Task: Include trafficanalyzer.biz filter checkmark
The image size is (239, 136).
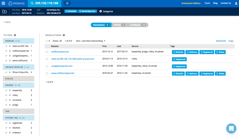Action: pos(6,51)
